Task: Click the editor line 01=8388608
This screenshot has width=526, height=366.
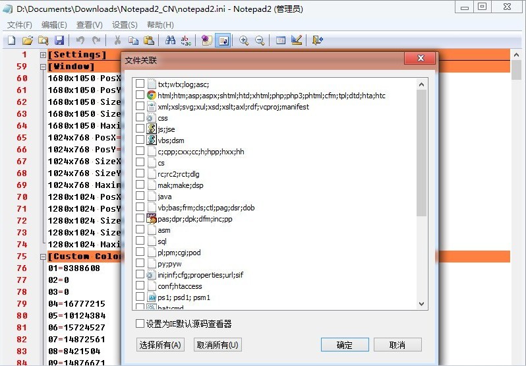Action: [x=74, y=268]
